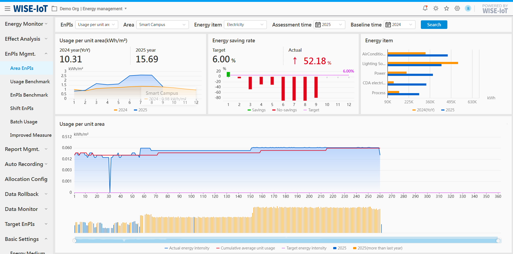
Task: Click the favorites star icon
Action: (x=447, y=8)
